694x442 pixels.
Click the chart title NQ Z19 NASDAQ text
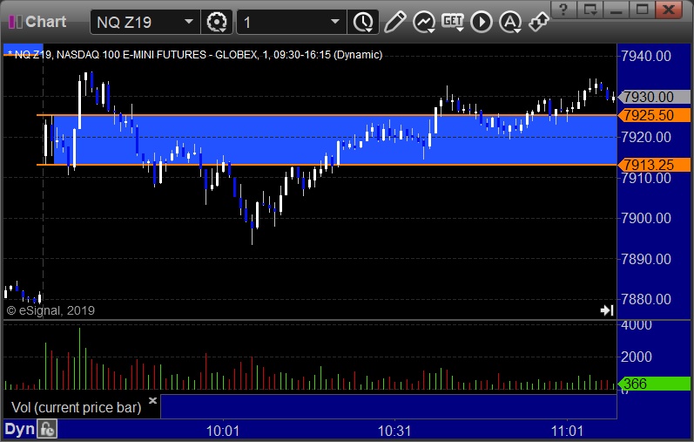195,55
